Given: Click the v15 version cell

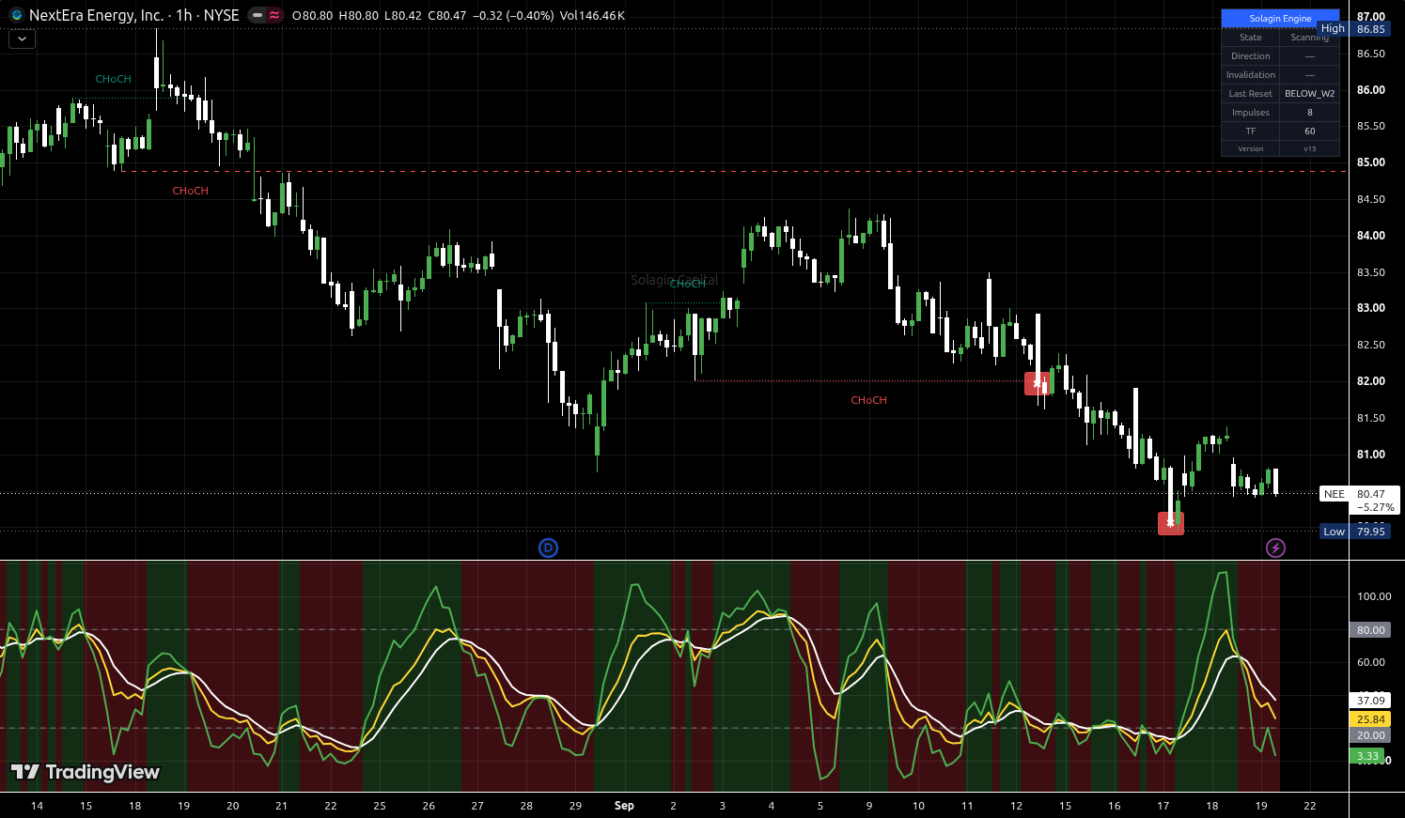Looking at the screenshot, I should coord(1310,149).
